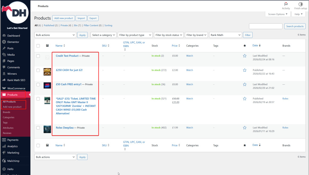
Task: Open Elementor from the sidebar icon
Action: point(4,42)
